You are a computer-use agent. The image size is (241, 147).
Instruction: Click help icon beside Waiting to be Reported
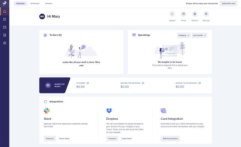point(199,83)
